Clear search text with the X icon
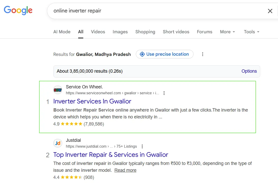Screen dimensions: 278x186 pyautogui.click(x=270, y=11)
